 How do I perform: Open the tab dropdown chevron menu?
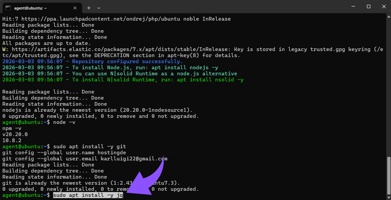[x=99, y=8]
